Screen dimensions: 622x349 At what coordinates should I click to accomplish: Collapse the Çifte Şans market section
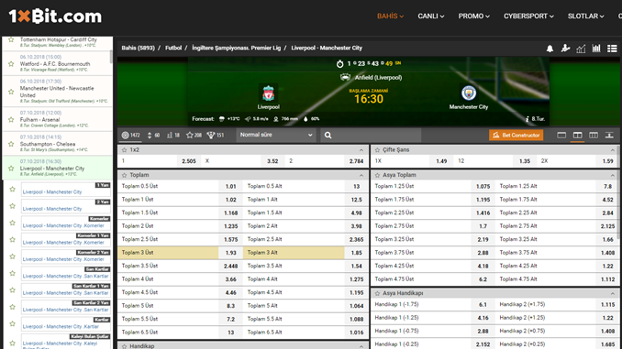pos(613,150)
